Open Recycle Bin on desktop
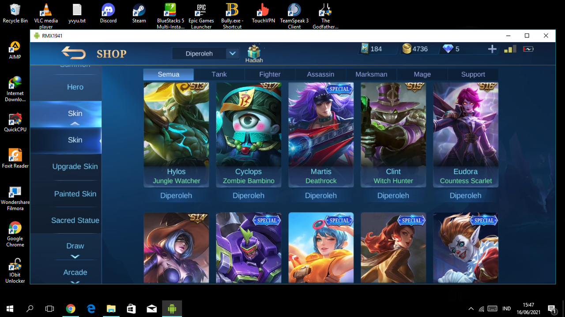 click(15, 13)
